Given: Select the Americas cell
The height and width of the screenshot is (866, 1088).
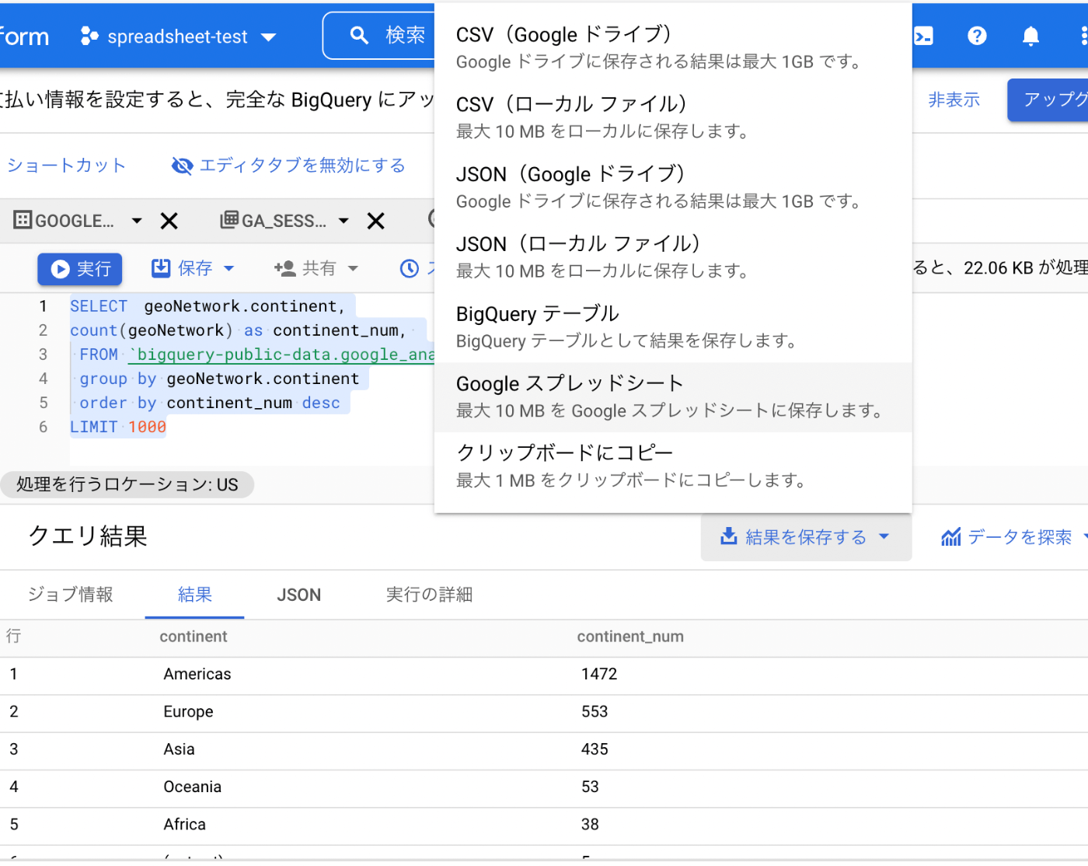Looking at the screenshot, I should point(197,674).
